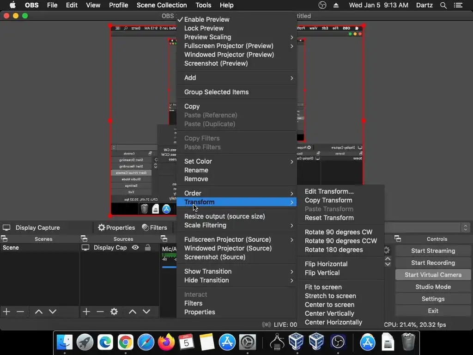
Task: Expand the Order submenu
Action: tap(236, 193)
